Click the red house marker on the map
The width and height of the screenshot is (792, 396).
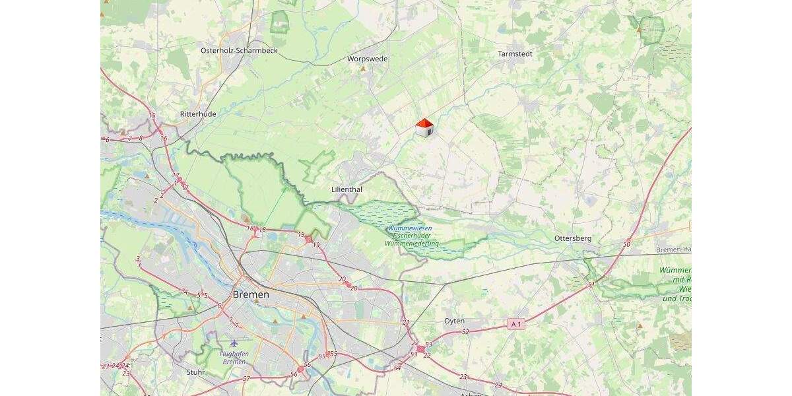(424, 128)
